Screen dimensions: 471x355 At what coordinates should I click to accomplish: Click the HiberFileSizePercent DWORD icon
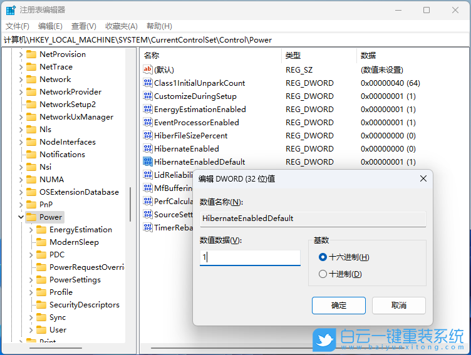tap(147, 135)
